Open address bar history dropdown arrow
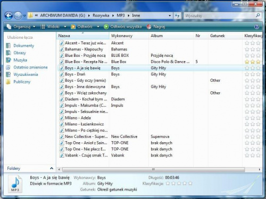 [170, 15]
